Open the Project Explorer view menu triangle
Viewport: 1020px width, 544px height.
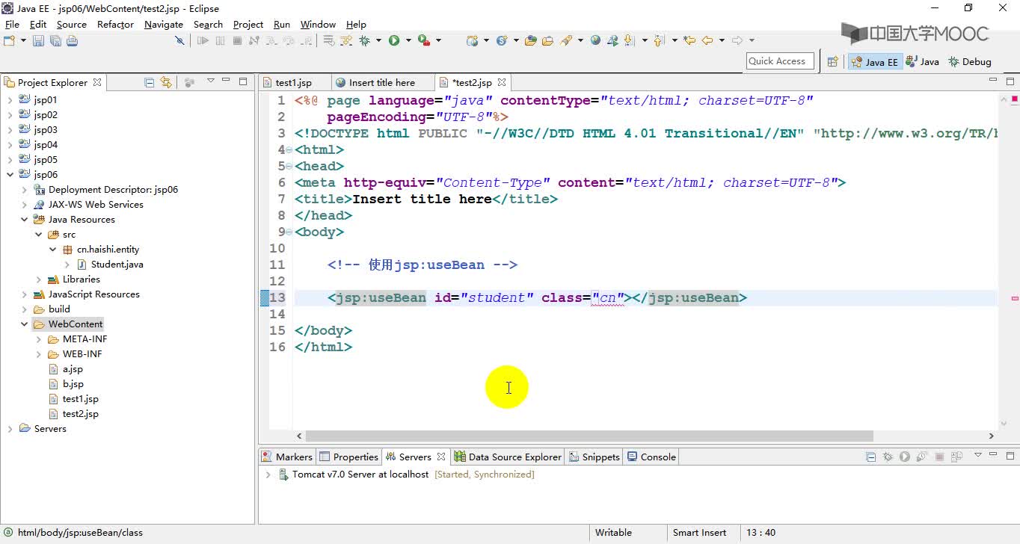click(211, 81)
